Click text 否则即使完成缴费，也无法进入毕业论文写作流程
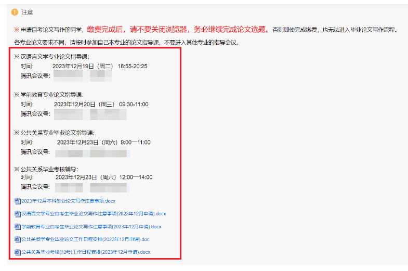The image size is (408, 271). pos(335,30)
